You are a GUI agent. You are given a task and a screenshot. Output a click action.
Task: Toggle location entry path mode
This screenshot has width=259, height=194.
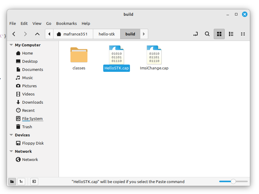196,34
